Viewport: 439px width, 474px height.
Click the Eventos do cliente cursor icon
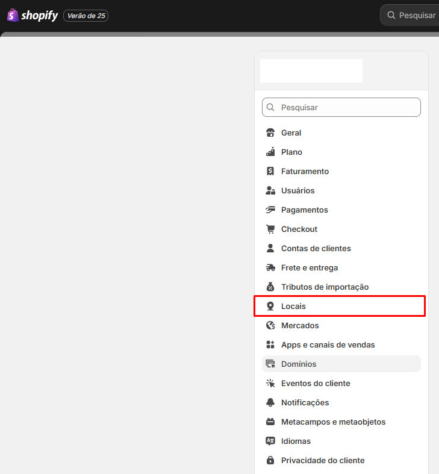270,383
